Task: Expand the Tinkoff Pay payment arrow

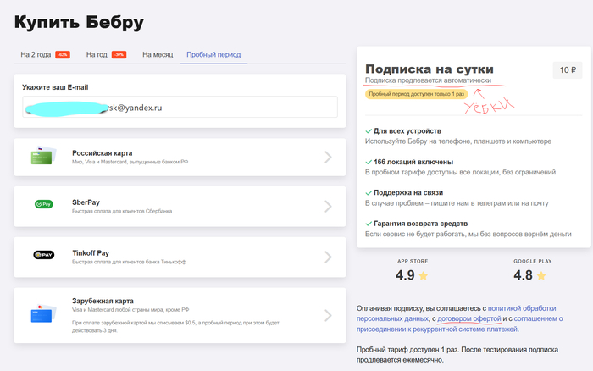Action: pos(329,254)
